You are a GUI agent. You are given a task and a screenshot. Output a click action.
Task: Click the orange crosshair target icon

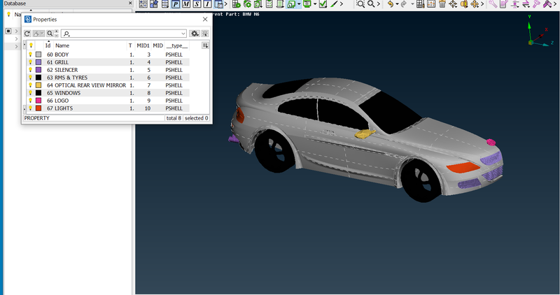coord(453,4)
